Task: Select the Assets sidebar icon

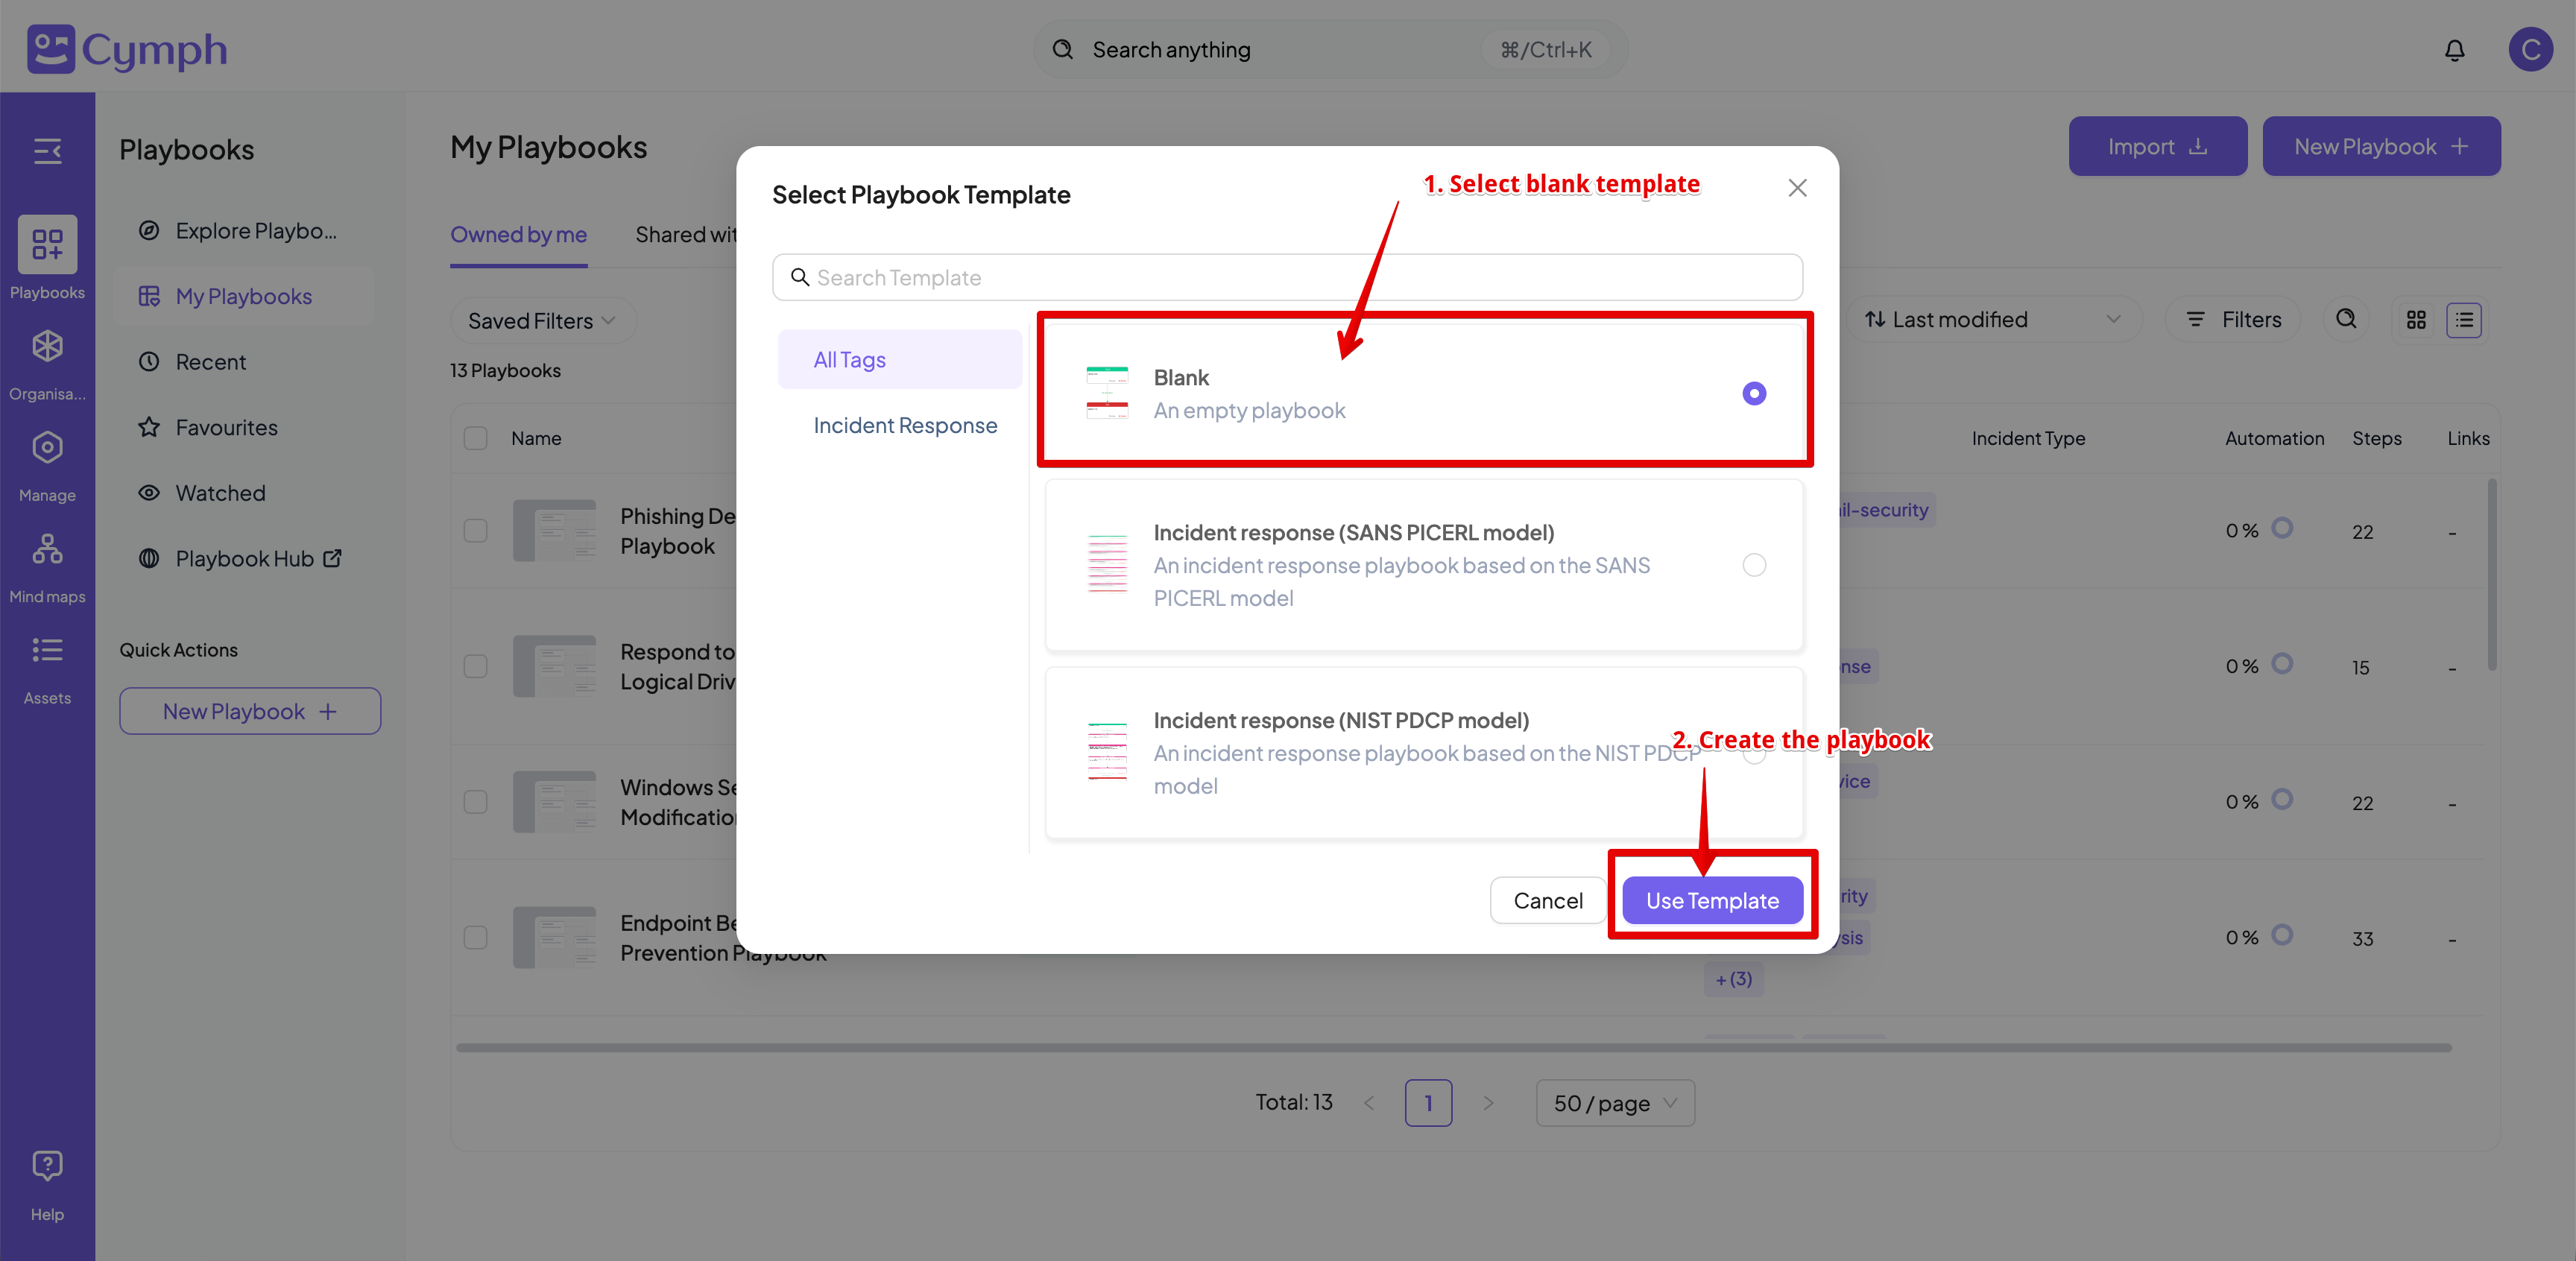Action: click(47, 651)
